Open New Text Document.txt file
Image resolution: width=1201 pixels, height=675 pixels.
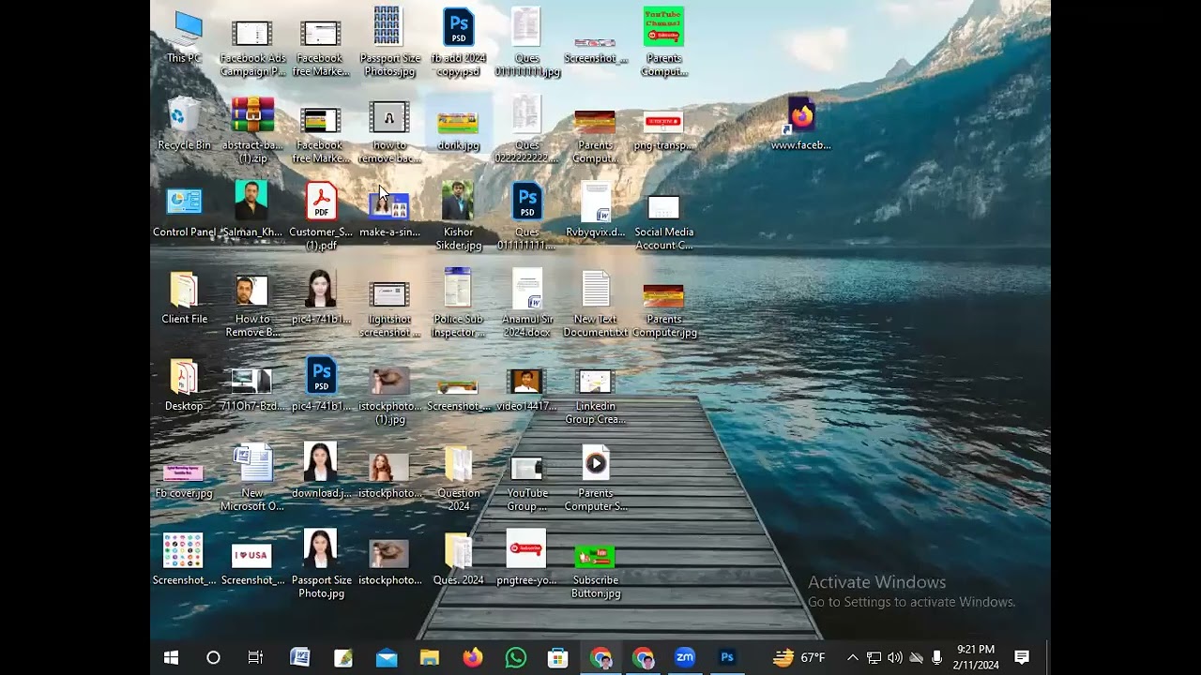tap(596, 305)
